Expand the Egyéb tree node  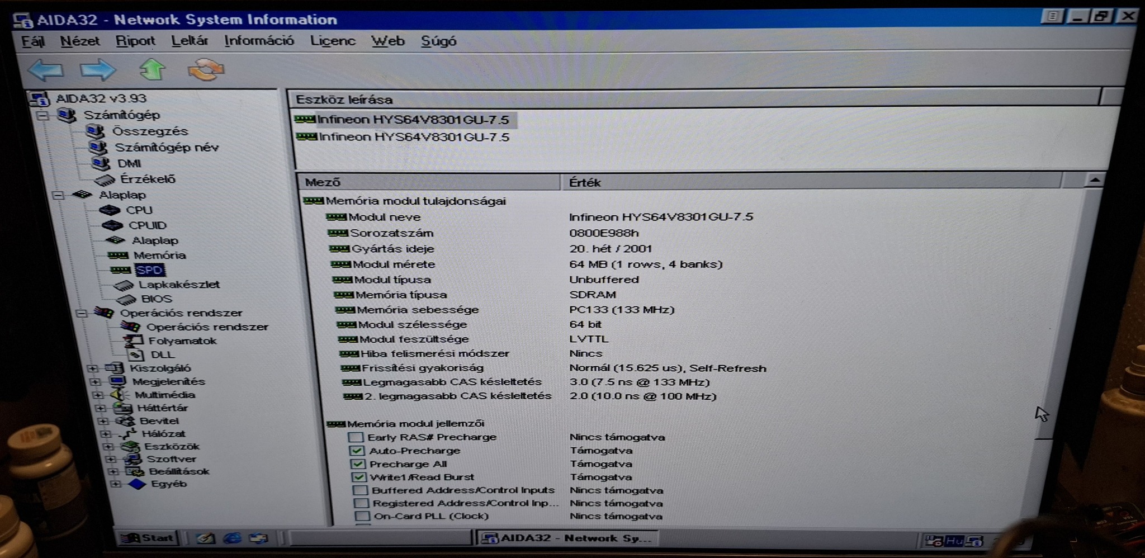[x=116, y=484]
